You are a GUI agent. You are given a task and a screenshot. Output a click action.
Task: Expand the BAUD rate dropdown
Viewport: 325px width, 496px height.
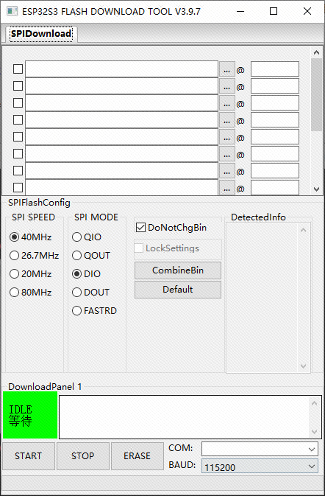[260, 467]
